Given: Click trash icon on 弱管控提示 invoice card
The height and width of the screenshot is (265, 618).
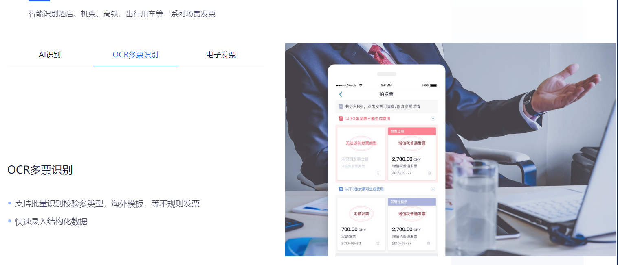Looking at the screenshot, I should point(429,243).
